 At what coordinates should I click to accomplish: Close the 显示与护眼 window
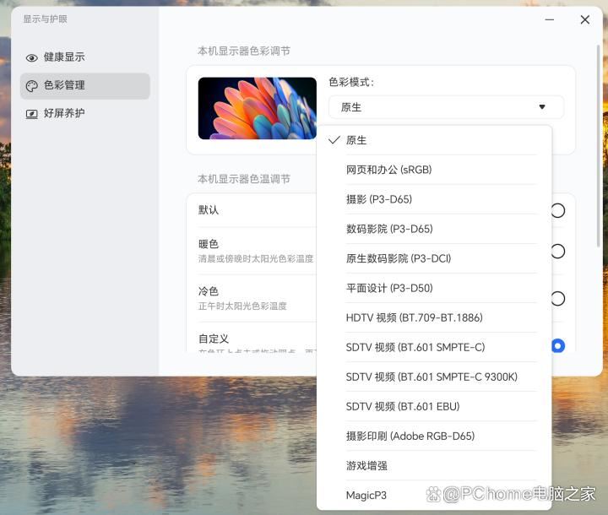584,19
